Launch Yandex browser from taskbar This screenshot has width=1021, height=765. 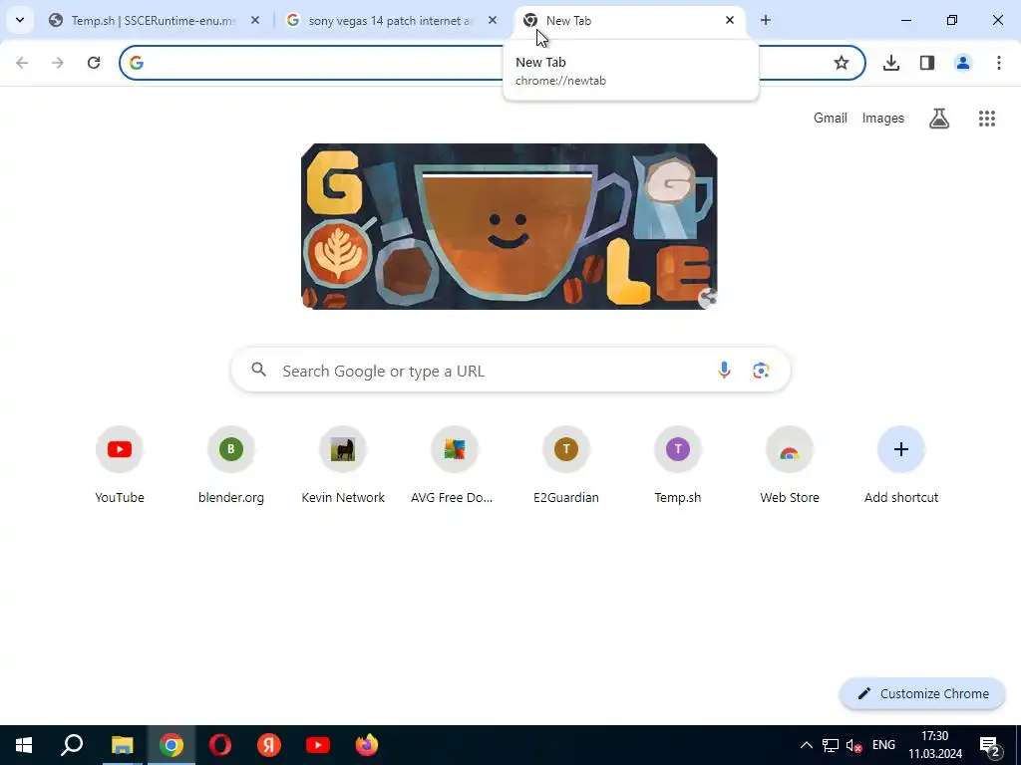point(269,745)
